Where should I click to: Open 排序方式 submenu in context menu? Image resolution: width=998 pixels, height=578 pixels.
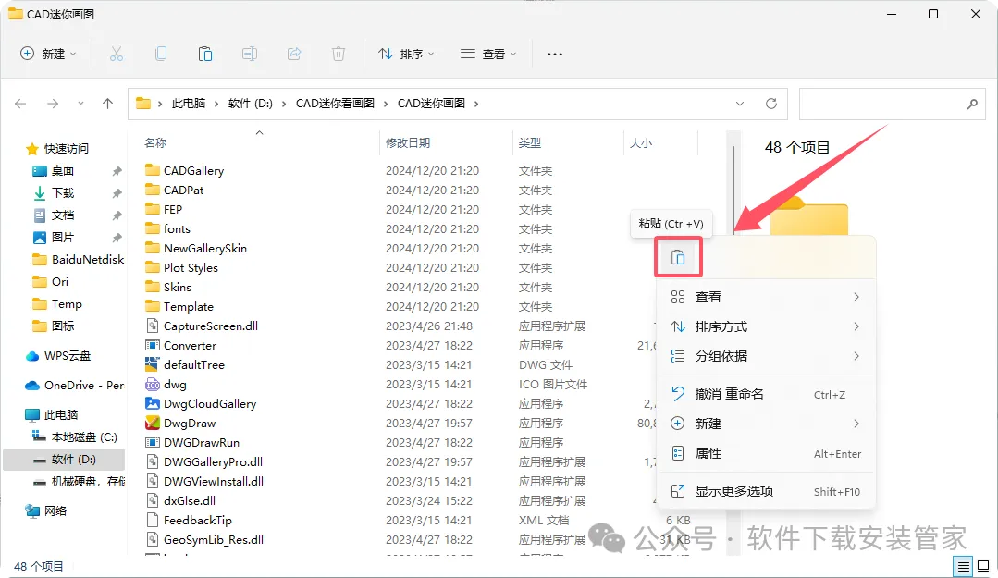coord(766,326)
